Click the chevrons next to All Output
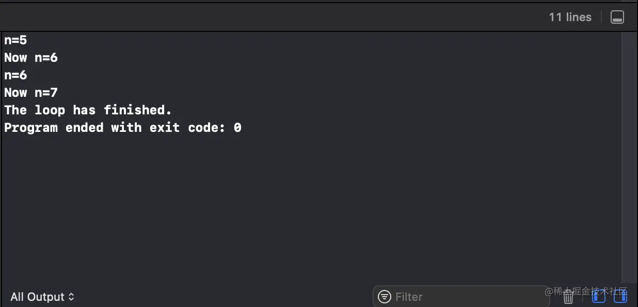The image size is (638, 307). [71, 297]
